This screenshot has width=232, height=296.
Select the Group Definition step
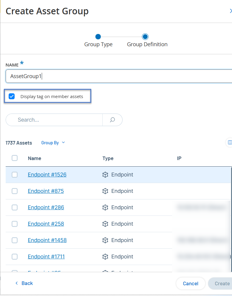tap(145, 37)
